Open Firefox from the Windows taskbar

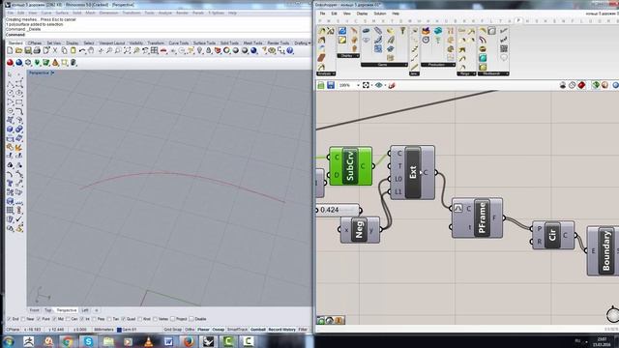tap(189, 341)
